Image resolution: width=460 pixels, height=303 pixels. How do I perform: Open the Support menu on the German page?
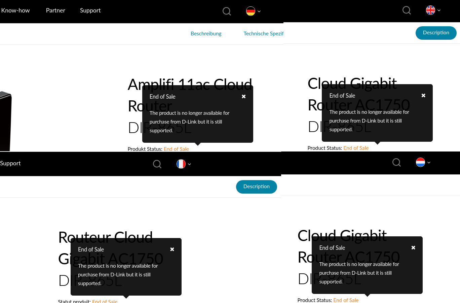pyautogui.click(x=90, y=10)
